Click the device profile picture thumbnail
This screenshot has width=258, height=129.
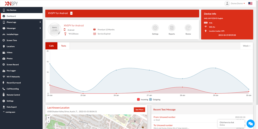pyautogui.click(x=54, y=30)
